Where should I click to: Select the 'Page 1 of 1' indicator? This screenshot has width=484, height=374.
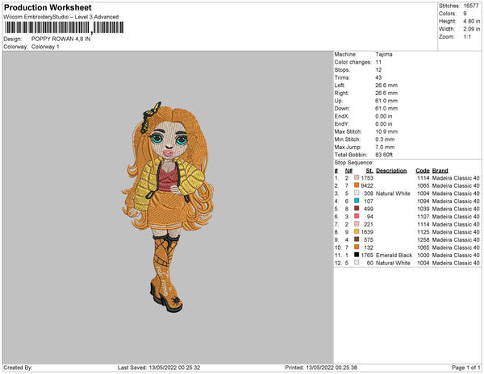coord(465,368)
